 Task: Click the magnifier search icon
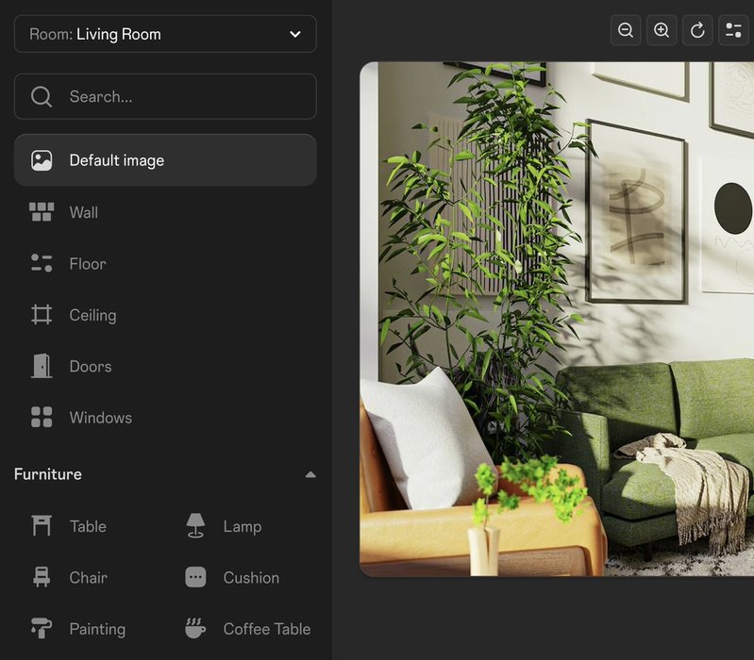(x=42, y=96)
